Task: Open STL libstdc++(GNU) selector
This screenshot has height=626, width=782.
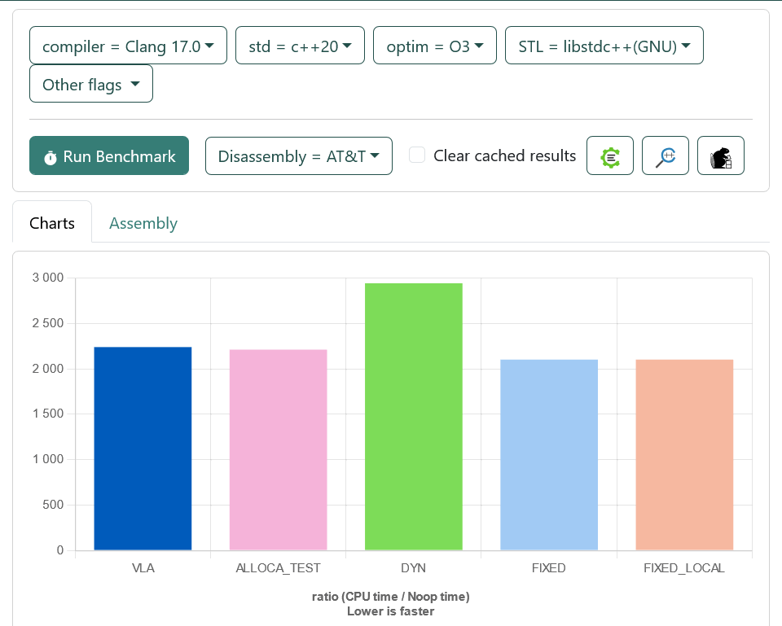Action: coord(604,46)
